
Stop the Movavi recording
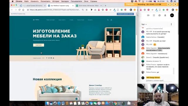pyautogui.click(x=175, y=4)
